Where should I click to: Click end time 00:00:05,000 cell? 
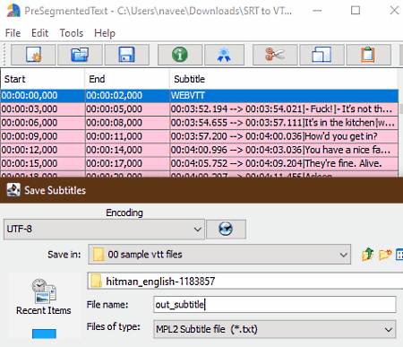point(127,109)
